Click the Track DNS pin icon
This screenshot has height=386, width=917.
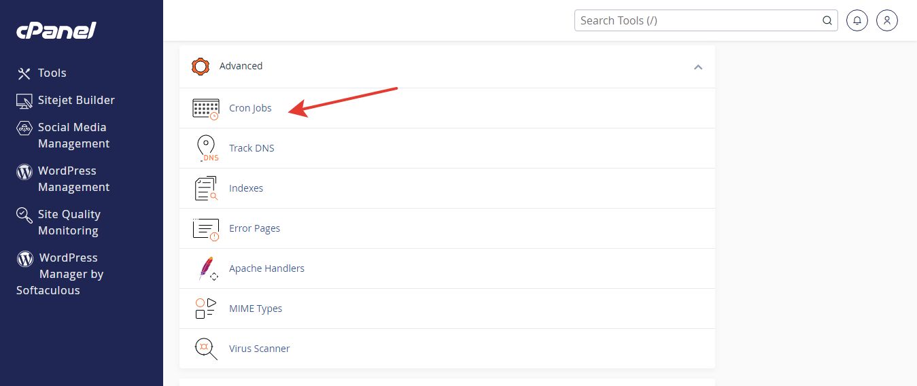click(206, 148)
